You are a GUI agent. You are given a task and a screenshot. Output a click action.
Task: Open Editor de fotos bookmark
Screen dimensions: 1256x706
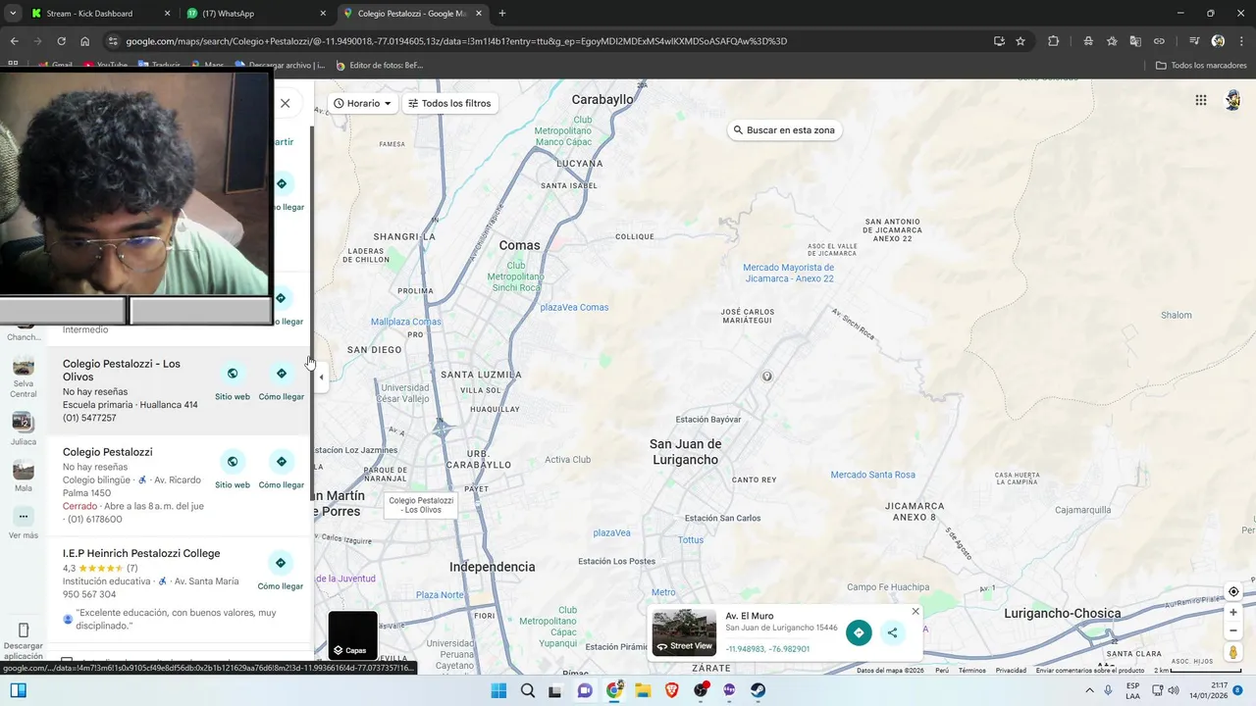[379, 66]
